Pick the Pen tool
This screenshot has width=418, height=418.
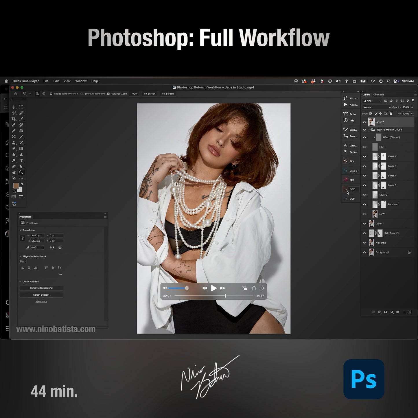coord(14,166)
